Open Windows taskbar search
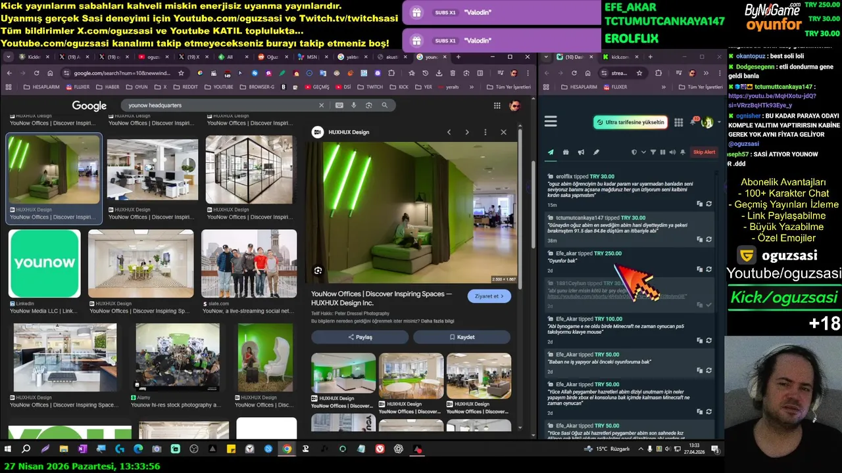 [x=26, y=449]
